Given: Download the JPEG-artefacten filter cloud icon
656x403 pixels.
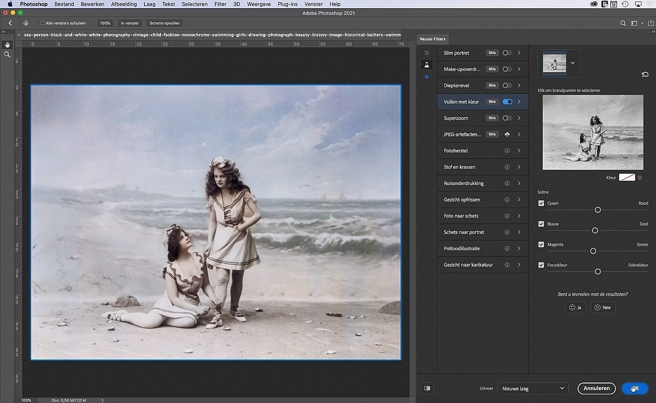Looking at the screenshot, I should pos(507,134).
